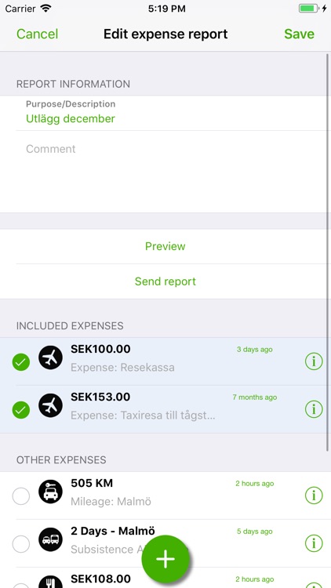Screen dimensions: 331x588
Task: Preview the expense report
Action: click(165, 246)
